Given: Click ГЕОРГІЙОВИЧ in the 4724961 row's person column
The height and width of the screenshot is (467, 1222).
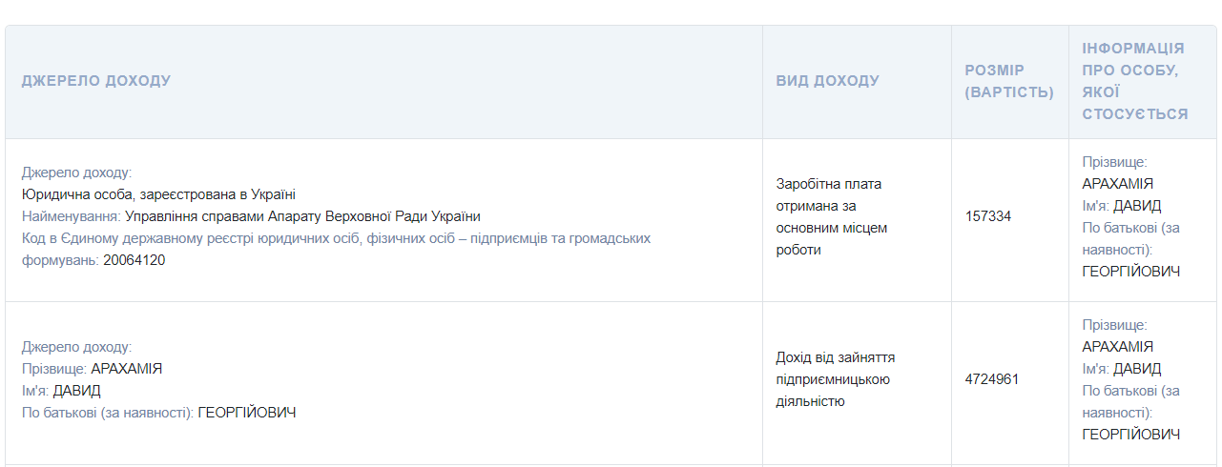Looking at the screenshot, I should coord(1130,435).
